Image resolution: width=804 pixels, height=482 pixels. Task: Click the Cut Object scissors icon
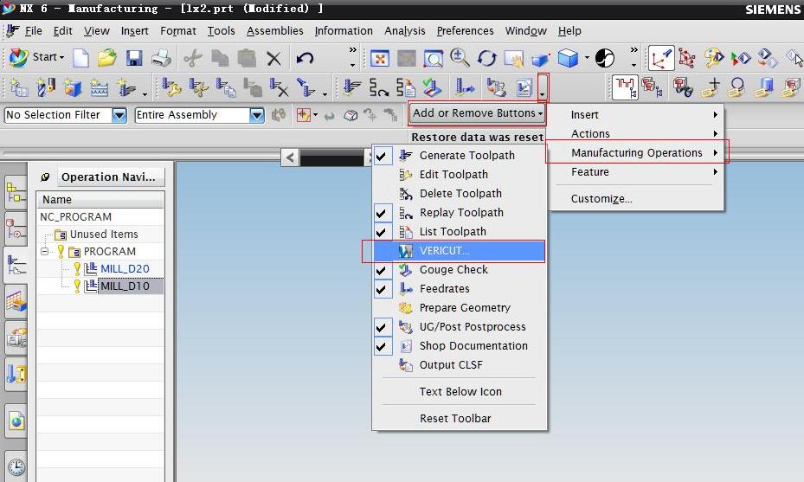pos(198,87)
